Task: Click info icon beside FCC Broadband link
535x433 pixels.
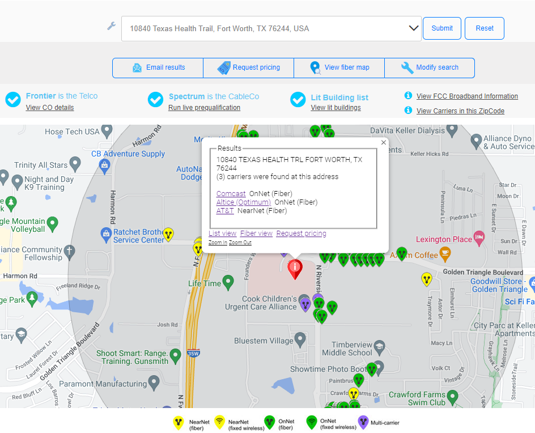Action: 408,96
